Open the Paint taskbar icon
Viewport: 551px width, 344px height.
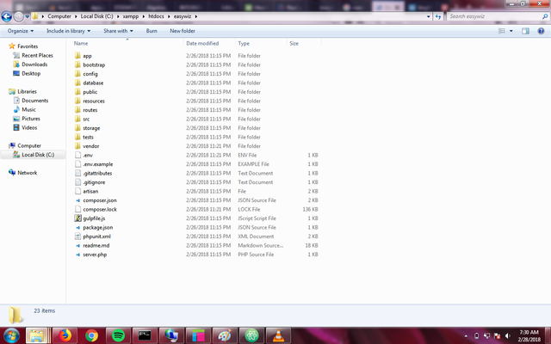[225, 336]
